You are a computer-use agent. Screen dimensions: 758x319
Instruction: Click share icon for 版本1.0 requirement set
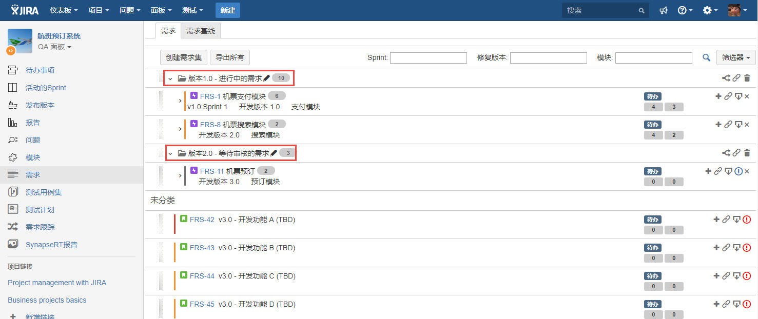click(x=726, y=78)
